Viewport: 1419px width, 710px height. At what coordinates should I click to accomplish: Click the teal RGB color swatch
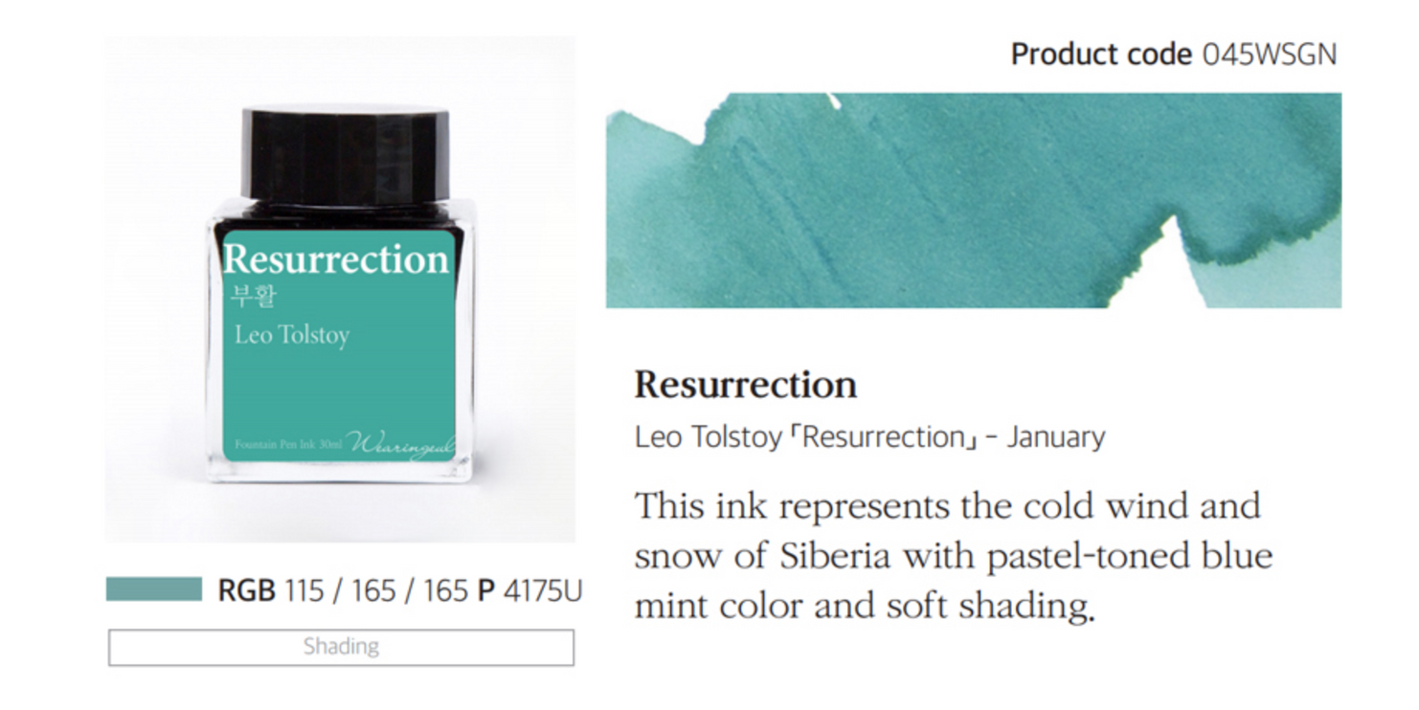(x=153, y=589)
